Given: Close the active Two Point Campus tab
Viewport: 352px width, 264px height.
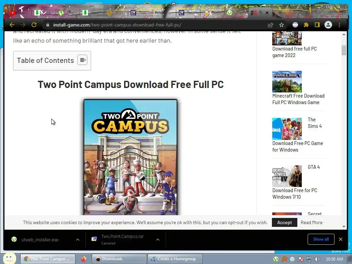Looking at the screenshot, I should 267,13.
